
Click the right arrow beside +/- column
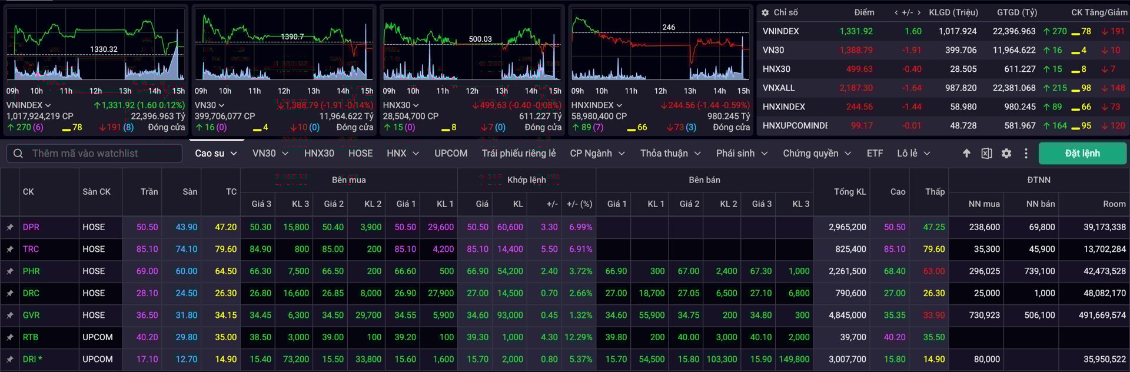[x=919, y=12]
